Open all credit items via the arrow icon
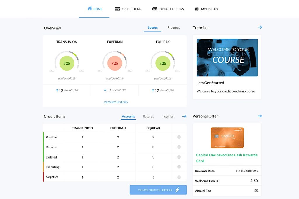 pos(184,116)
